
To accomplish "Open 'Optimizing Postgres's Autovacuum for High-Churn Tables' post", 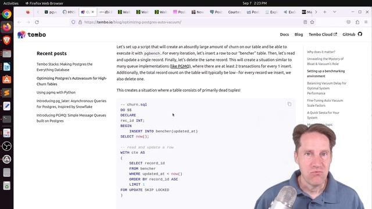I will [x=71, y=81].
